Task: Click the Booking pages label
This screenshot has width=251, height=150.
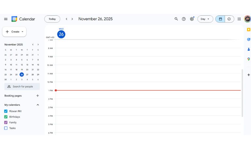Action: (x=13, y=96)
